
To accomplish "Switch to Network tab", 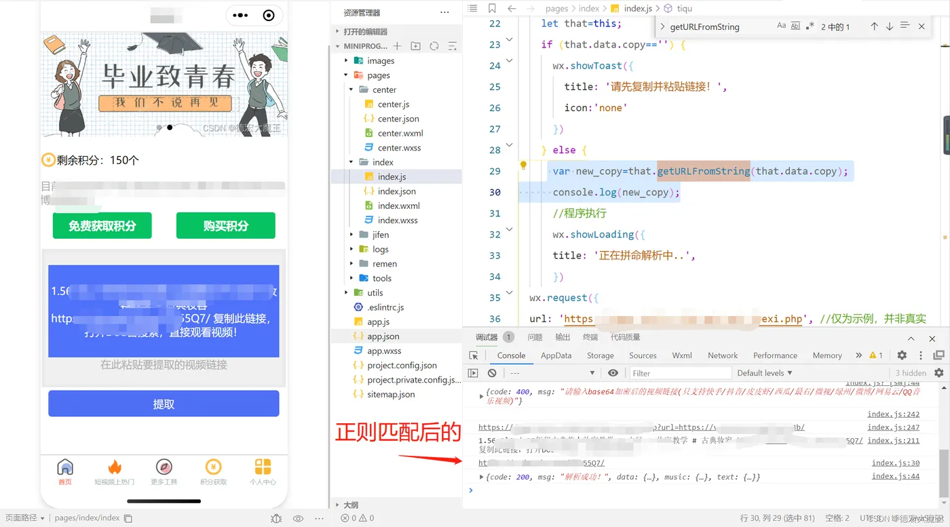I will (723, 355).
